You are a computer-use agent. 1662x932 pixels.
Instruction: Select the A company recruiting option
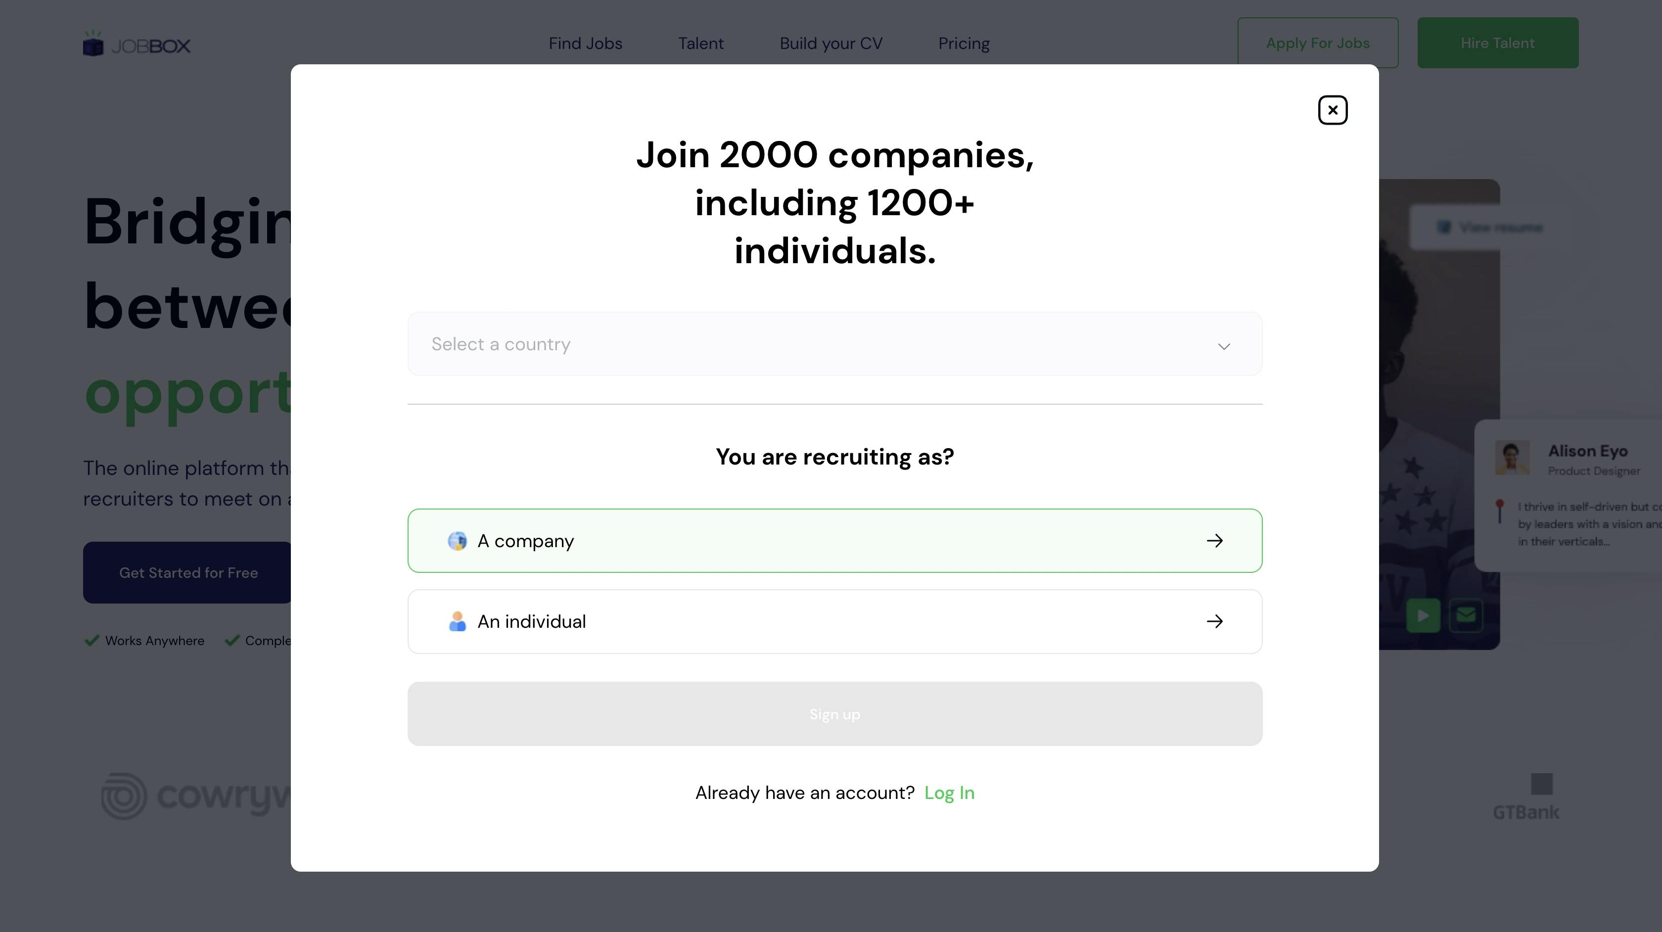point(834,541)
